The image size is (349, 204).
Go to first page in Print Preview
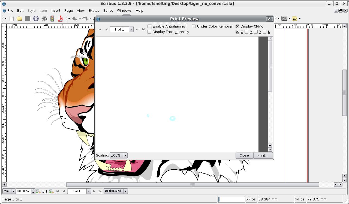pos(100,29)
